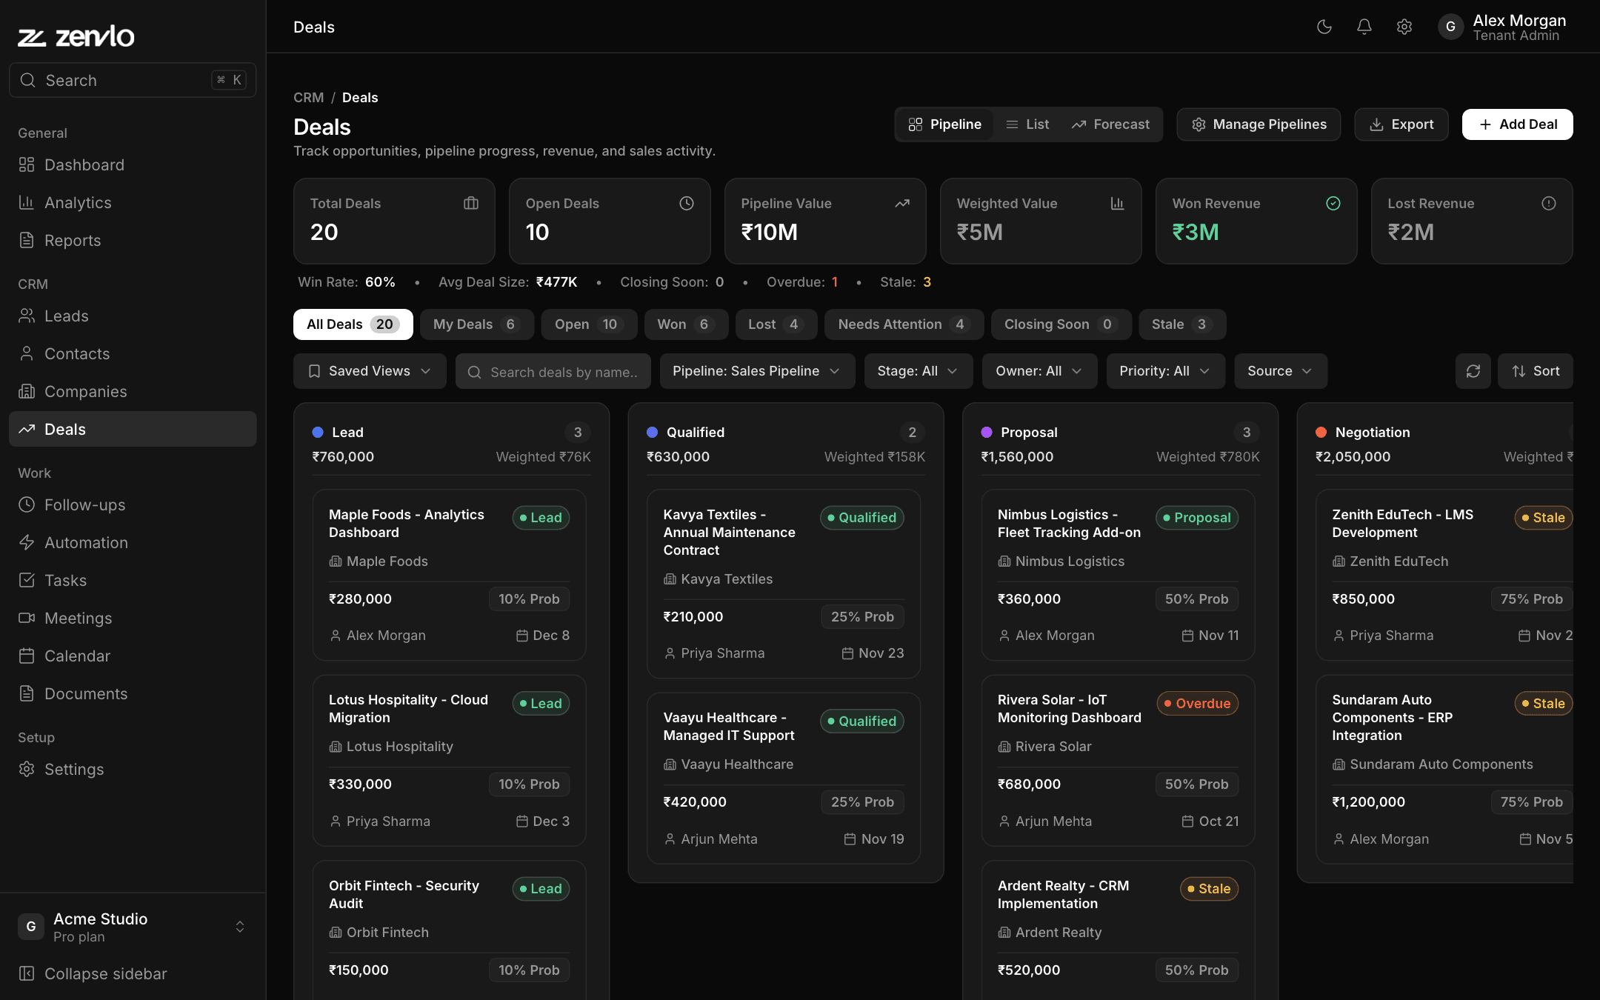1600x1000 pixels.
Task: Focus the Search deals by name field
Action: pyautogui.click(x=553, y=371)
